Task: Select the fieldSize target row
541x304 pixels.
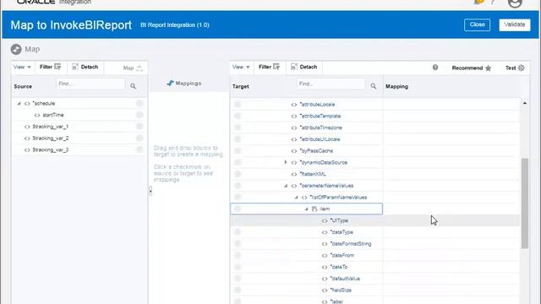Action: click(x=375, y=290)
